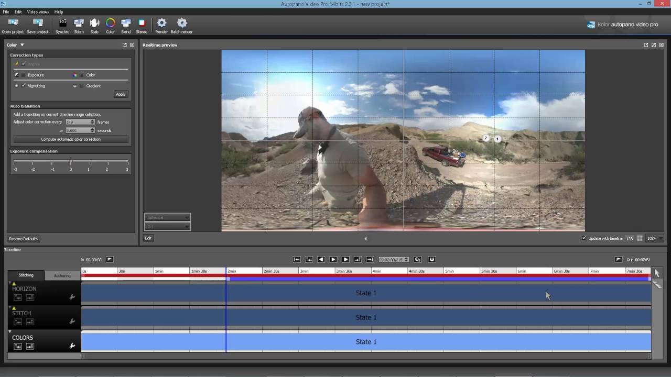671x377 pixels.
Task: Float the Realtime preview panel
Action: [x=646, y=45]
